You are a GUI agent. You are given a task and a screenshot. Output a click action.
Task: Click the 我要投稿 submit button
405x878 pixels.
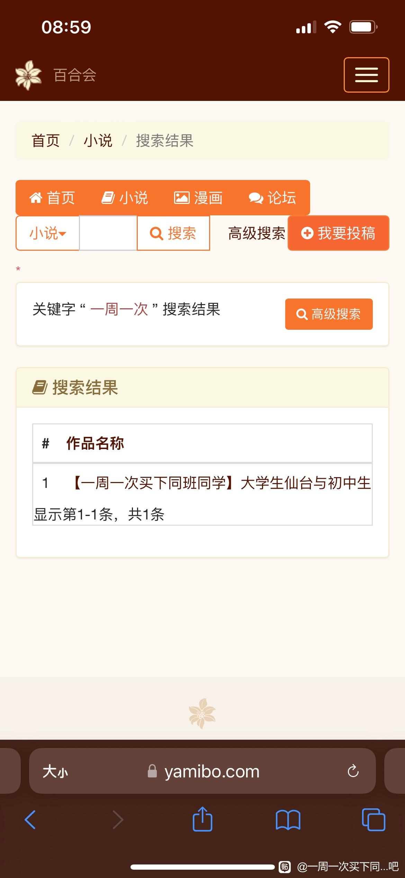pos(339,233)
